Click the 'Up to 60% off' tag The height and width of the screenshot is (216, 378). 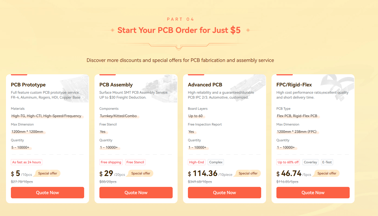(x=288, y=162)
